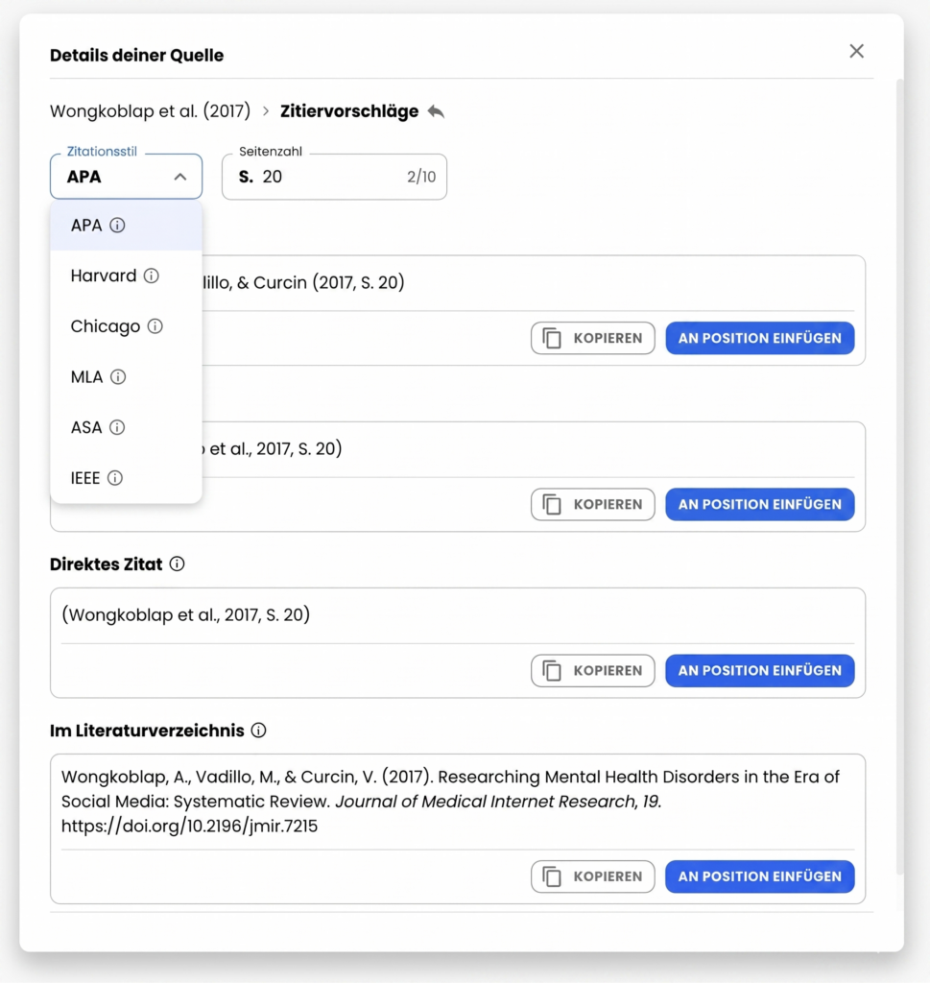
Task: Open info icon next to APA
Action: pos(117,225)
